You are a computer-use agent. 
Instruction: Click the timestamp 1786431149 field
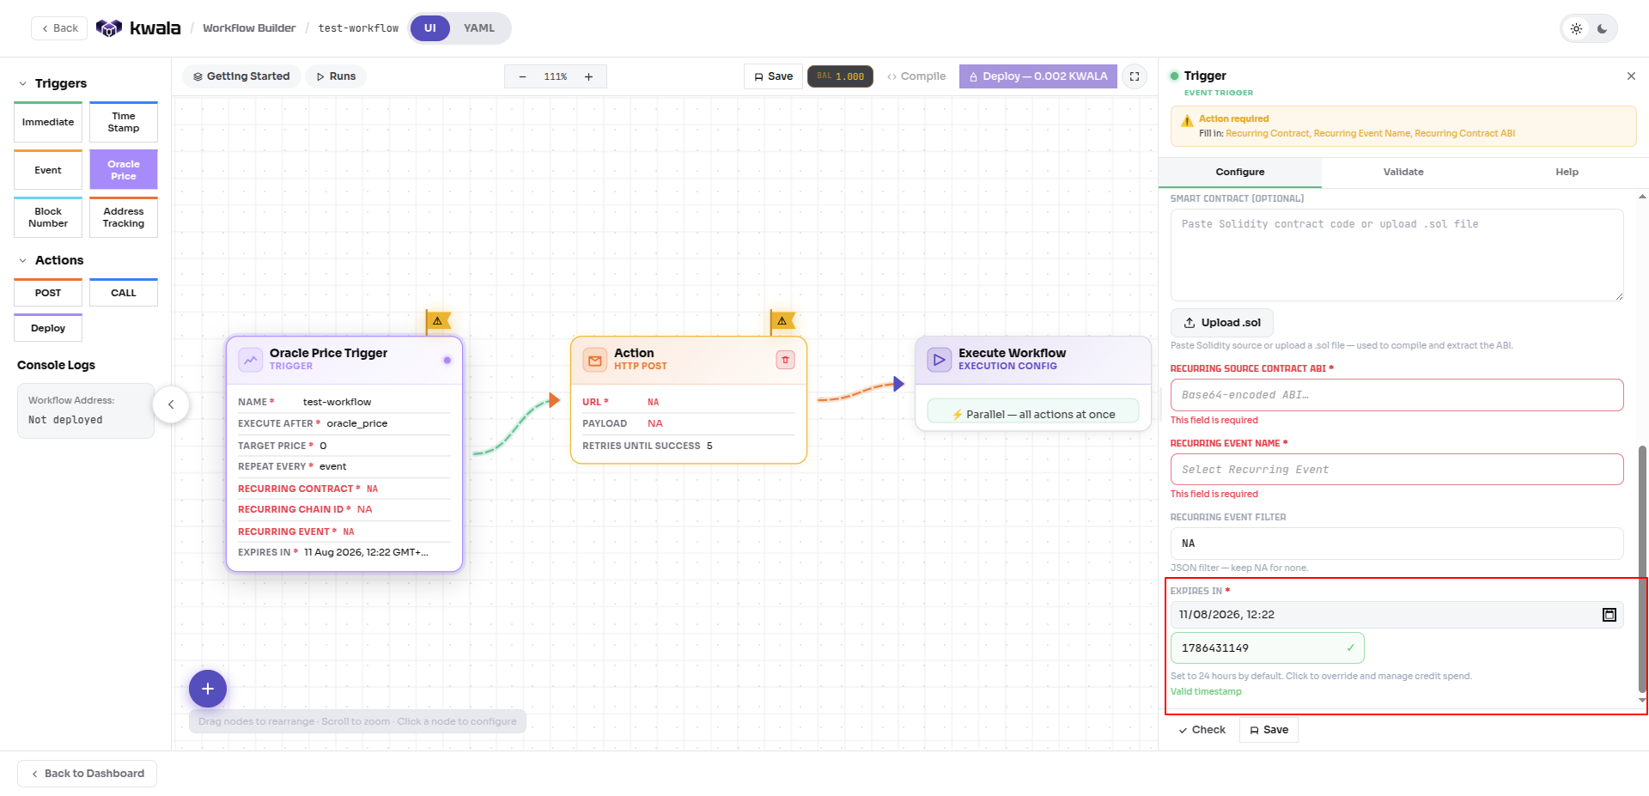1267,648
